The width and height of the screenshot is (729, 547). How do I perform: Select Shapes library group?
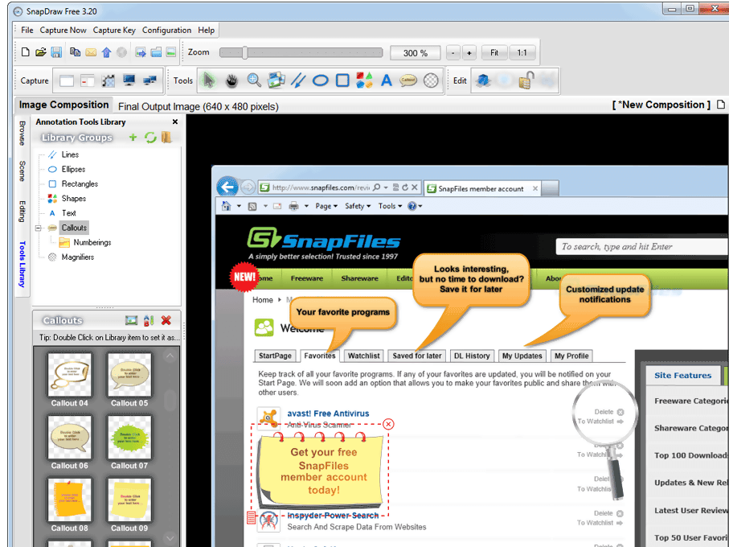pyautogui.click(x=74, y=199)
